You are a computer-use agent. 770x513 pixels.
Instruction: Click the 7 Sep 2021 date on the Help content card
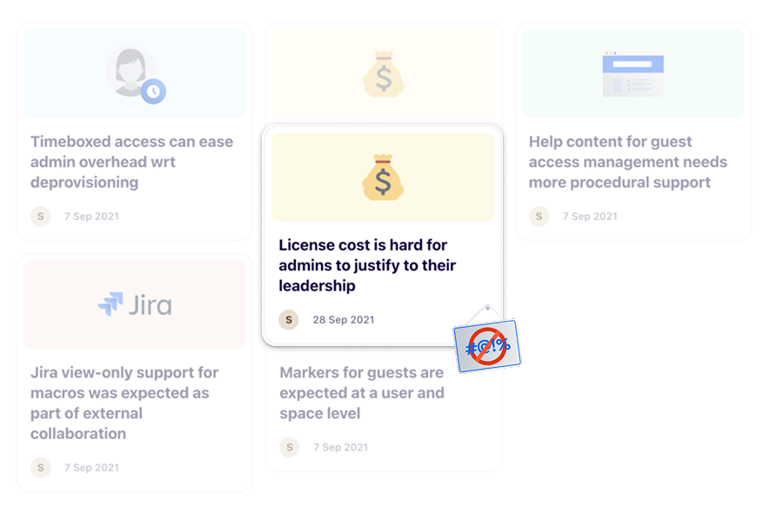pos(590,217)
